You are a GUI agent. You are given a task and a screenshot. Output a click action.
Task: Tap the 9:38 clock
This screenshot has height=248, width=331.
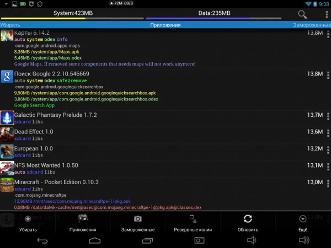324,4
